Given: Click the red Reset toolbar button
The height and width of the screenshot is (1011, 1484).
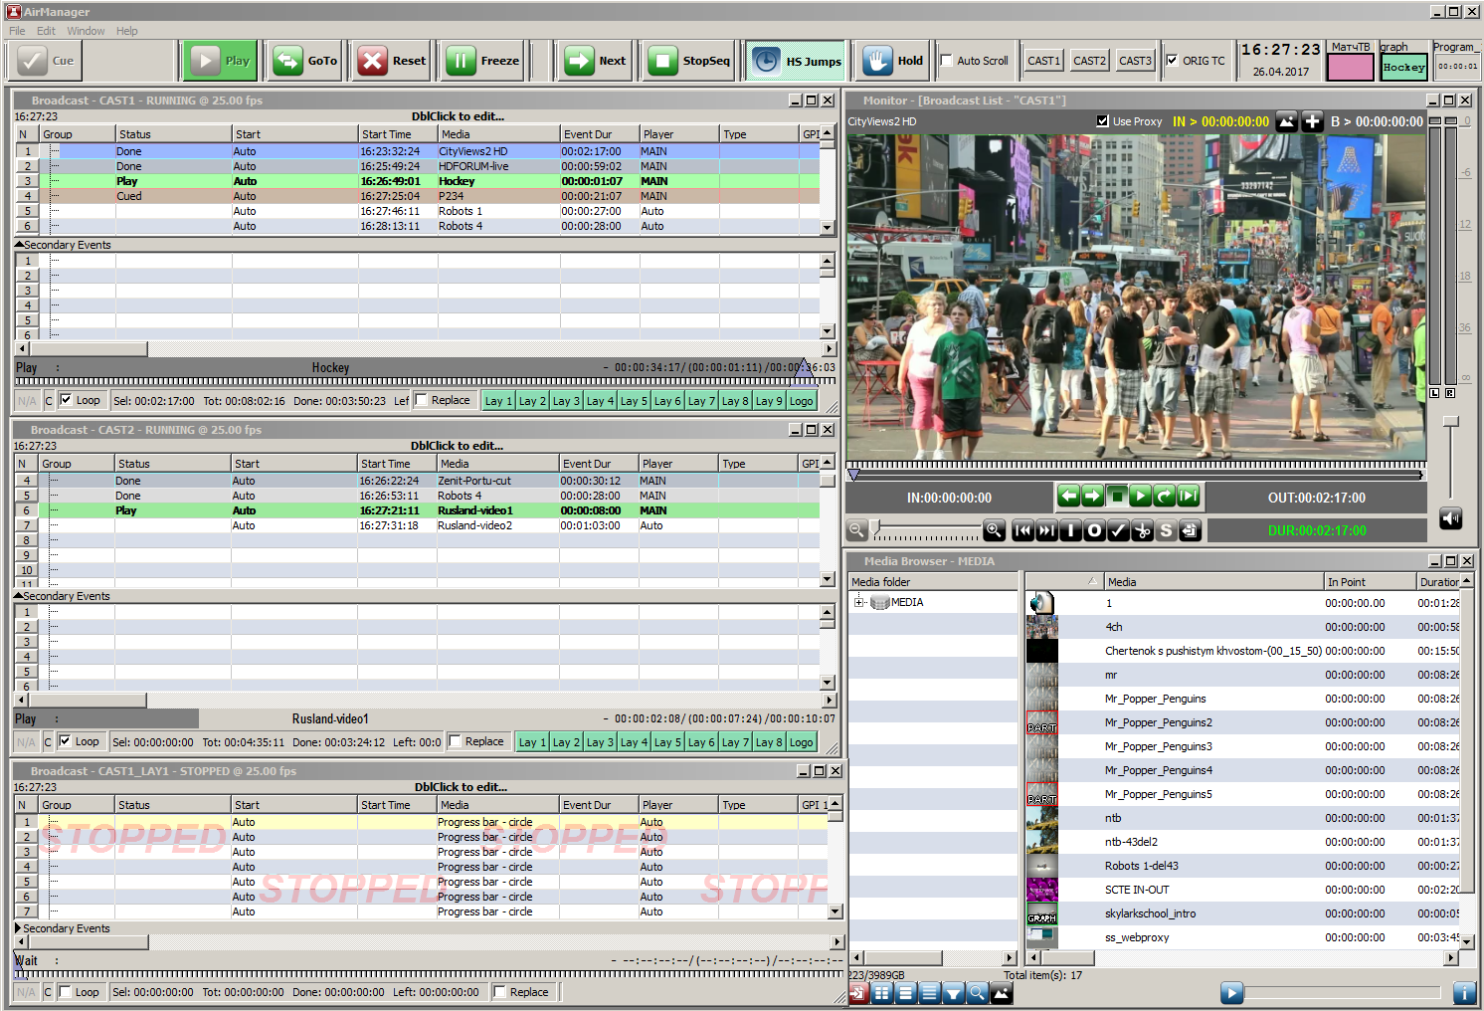Looking at the screenshot, I should tap(392, 61).
